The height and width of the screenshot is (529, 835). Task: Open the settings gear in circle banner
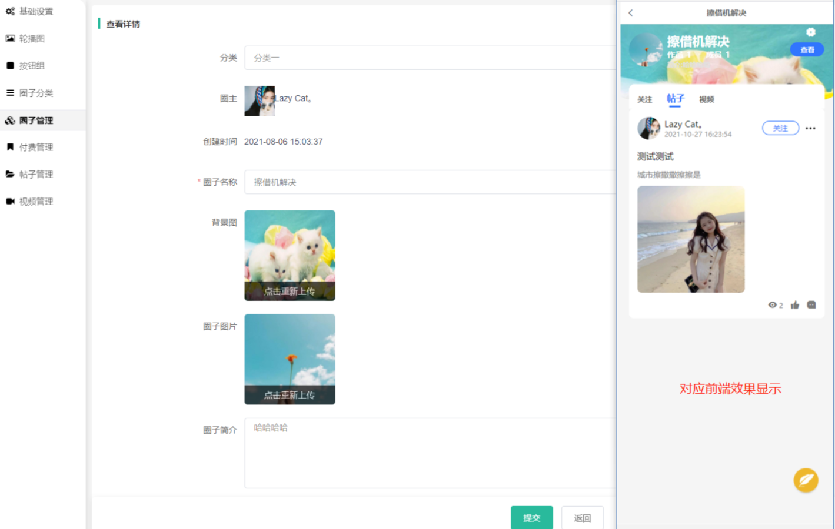click(810, 32)
